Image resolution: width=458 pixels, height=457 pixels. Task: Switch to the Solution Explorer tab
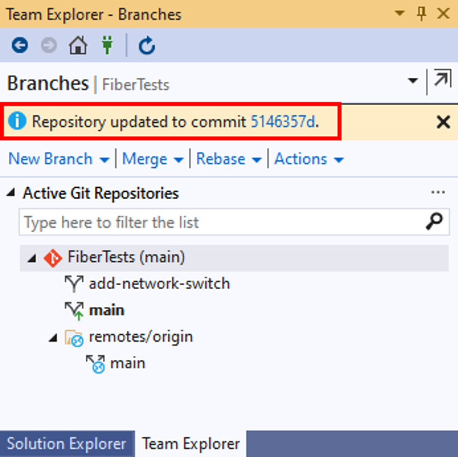tap(67, 443)
